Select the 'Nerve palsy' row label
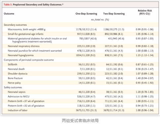Screen dimensions: 160x124 click(14, 83)
